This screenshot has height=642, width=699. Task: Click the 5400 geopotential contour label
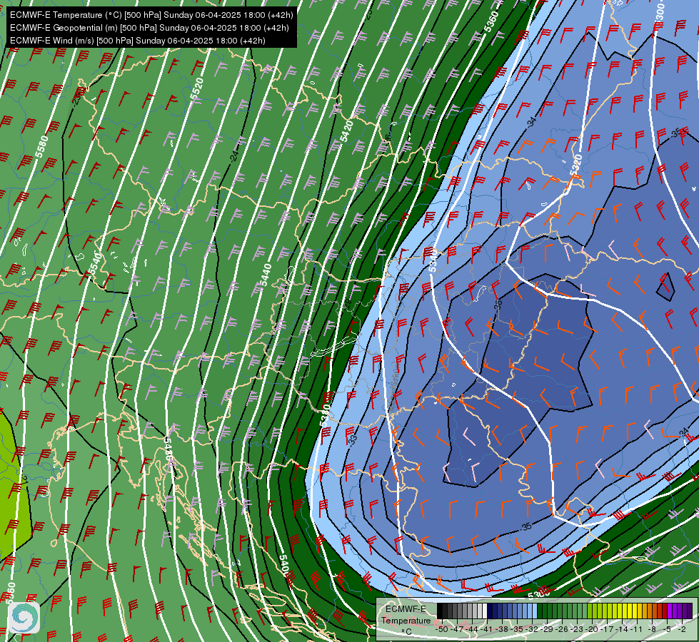283,565
